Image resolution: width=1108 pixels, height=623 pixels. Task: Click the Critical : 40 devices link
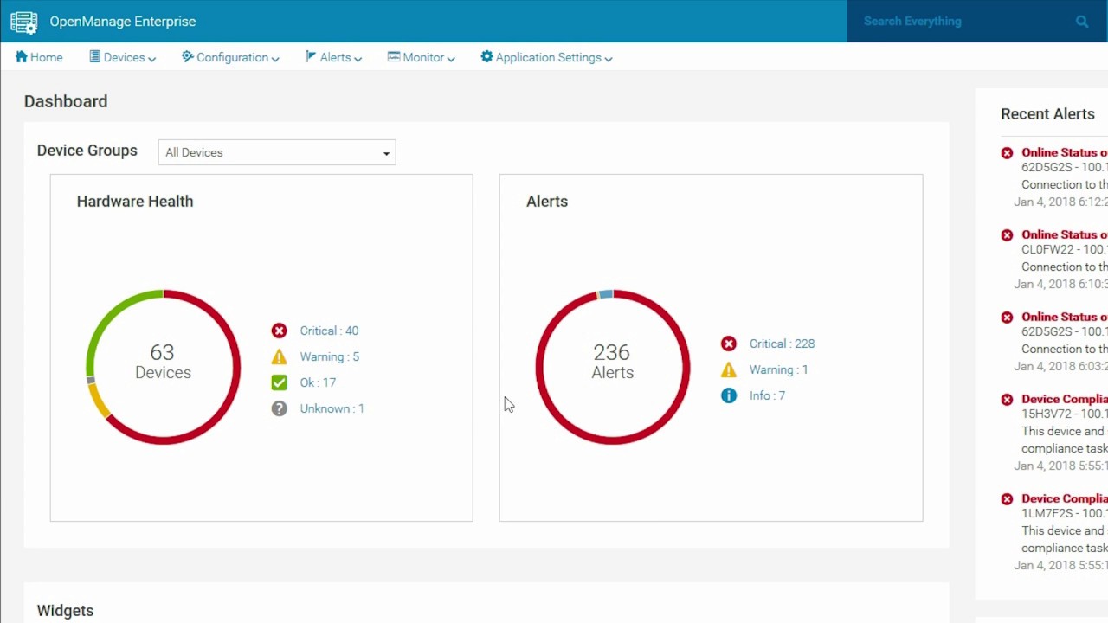coord(329,331)
